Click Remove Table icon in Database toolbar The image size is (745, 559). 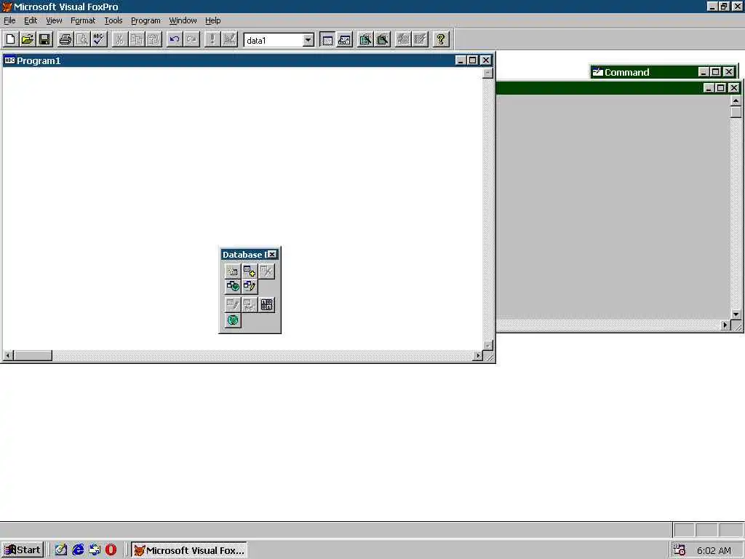tap(266, 271)
